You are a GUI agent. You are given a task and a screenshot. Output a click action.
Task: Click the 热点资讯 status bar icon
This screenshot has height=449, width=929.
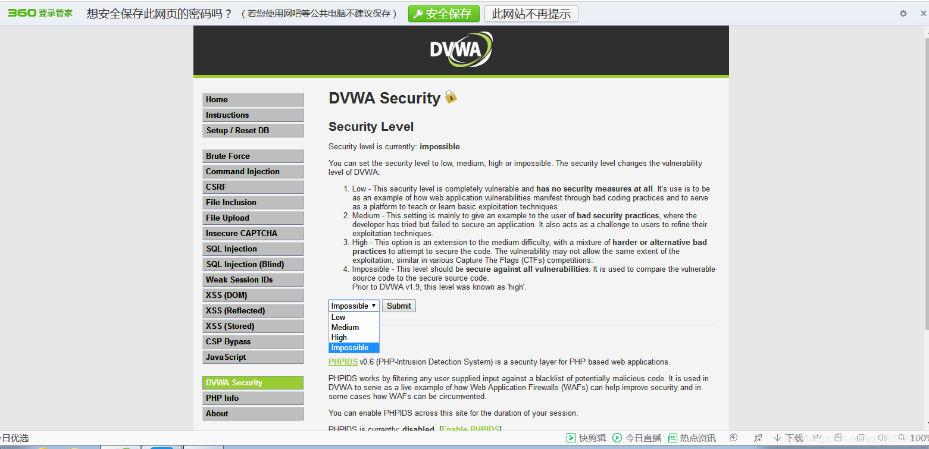(692, 438)
